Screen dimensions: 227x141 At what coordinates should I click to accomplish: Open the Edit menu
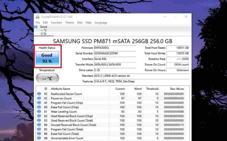point(45,23)
